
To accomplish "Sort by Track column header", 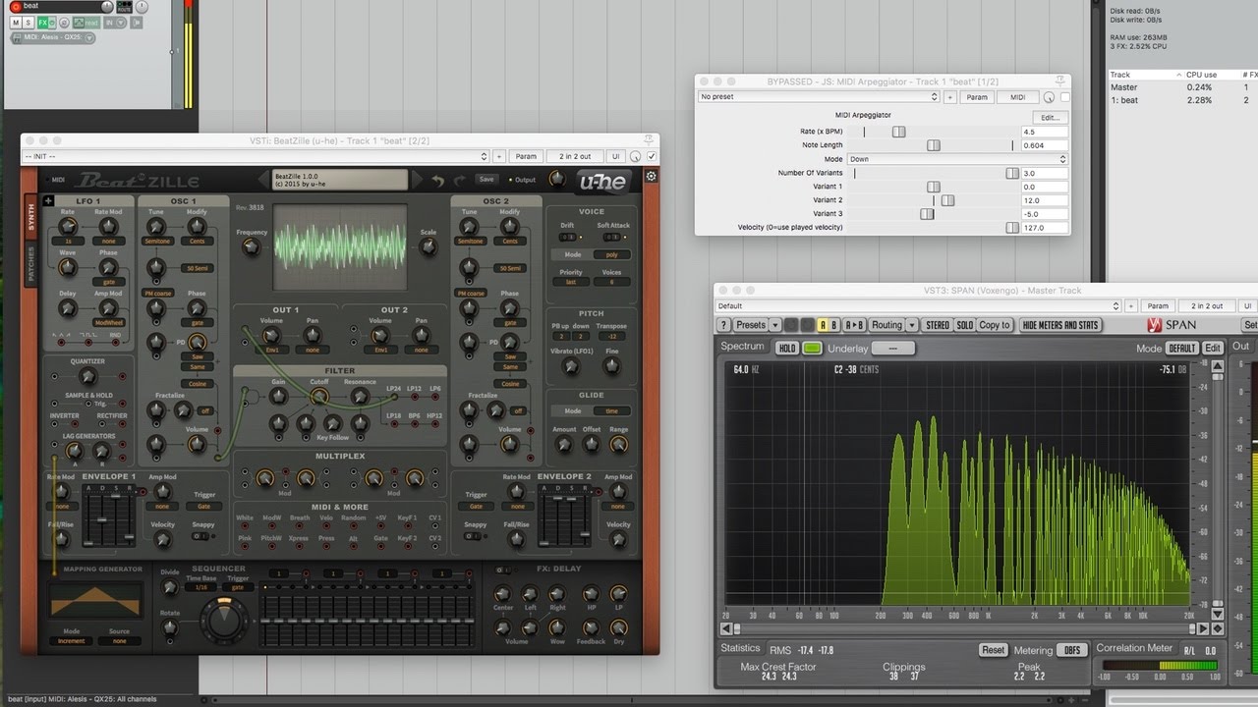I will 1120,75.
